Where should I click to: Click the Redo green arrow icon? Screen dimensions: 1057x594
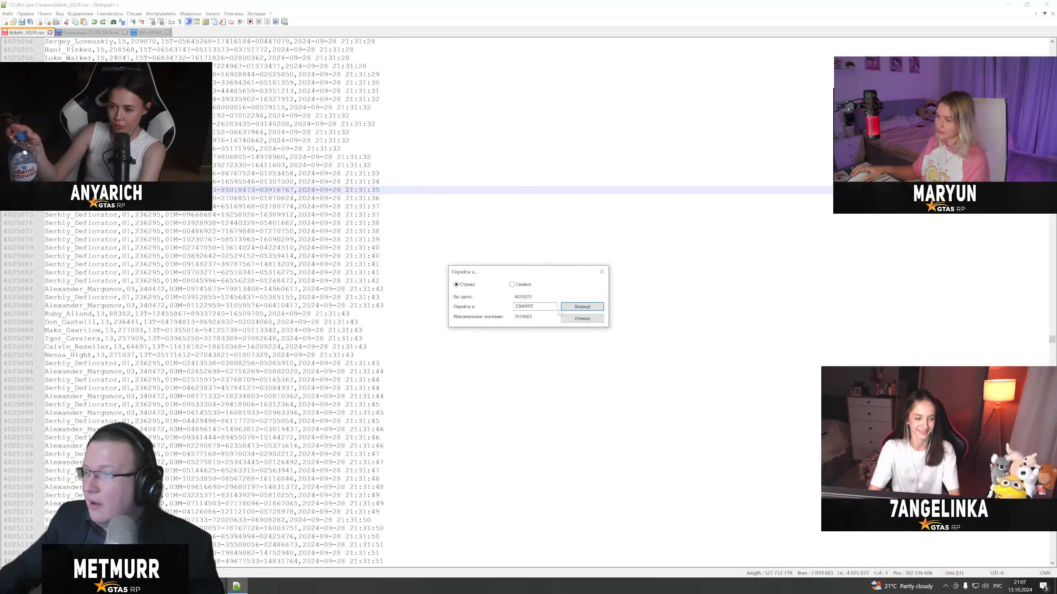tap(103, 22)
